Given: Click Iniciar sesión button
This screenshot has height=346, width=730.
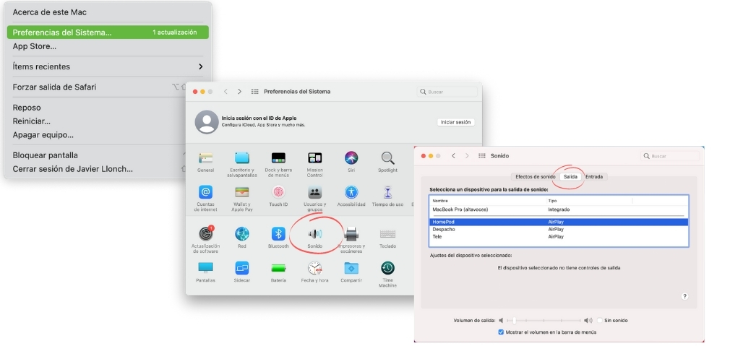Looking at the screenshot, I should pyautogui.click(x=456, y=122).
